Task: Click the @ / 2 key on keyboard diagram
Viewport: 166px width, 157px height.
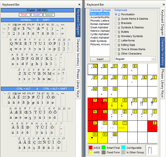Action: pos(15,31)
